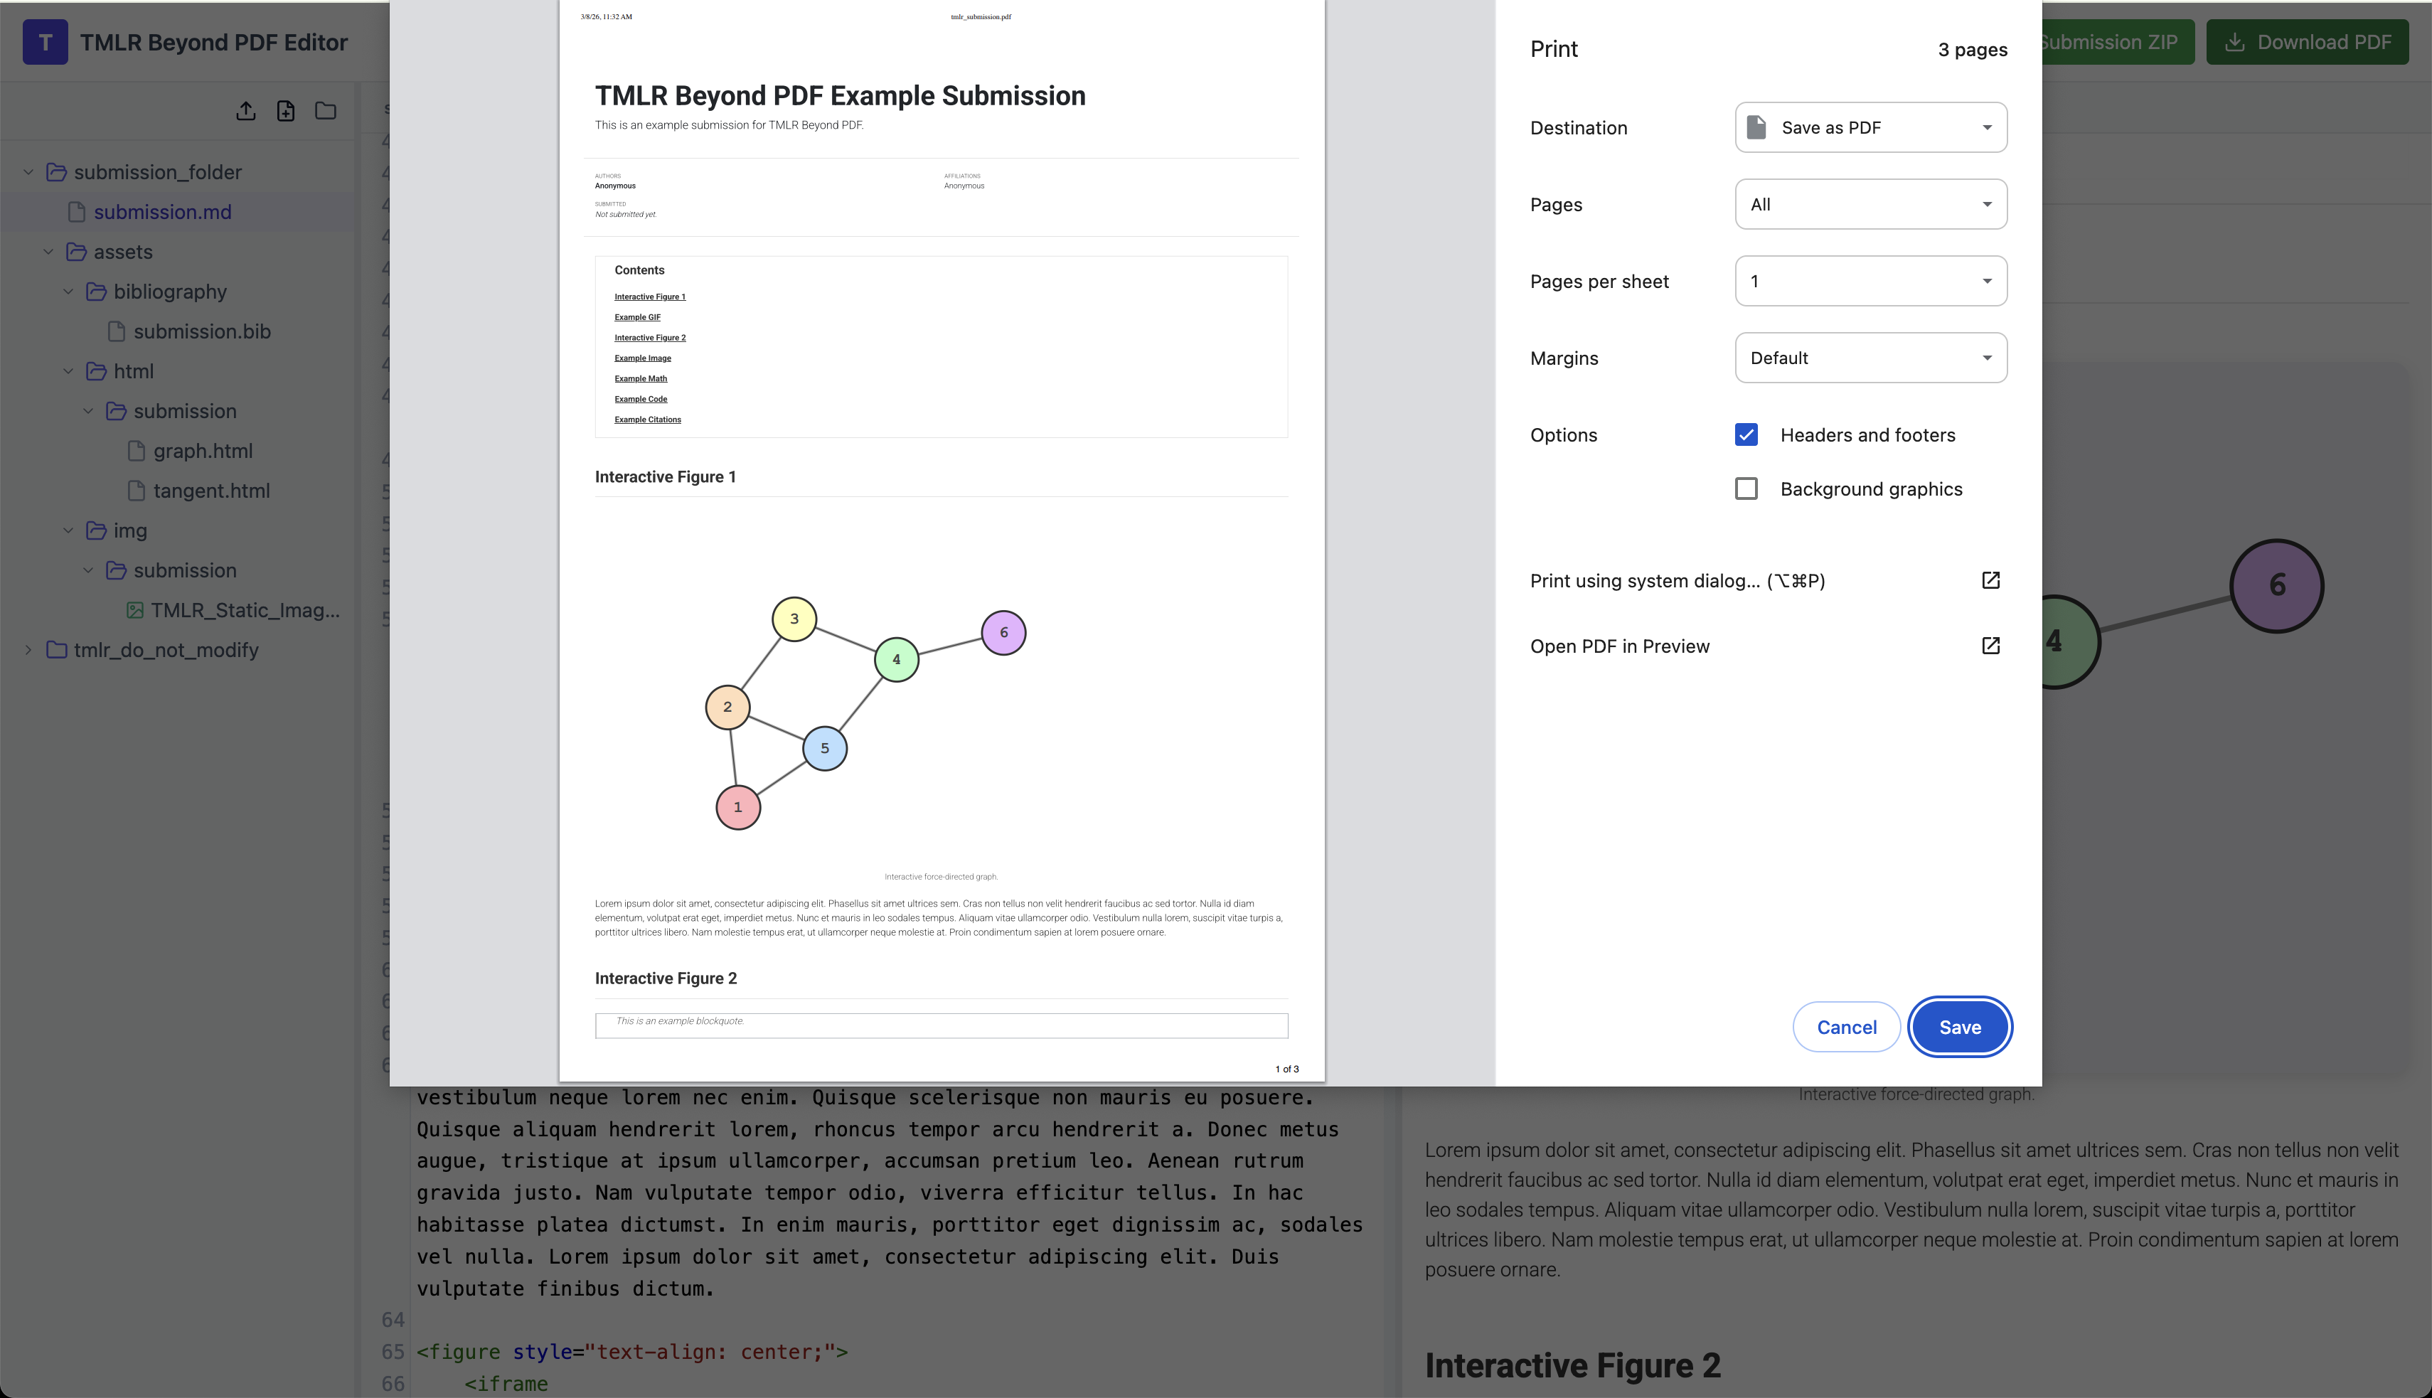
Task: Click the TMLR logo icon
Action: click(x=45, y=42)
